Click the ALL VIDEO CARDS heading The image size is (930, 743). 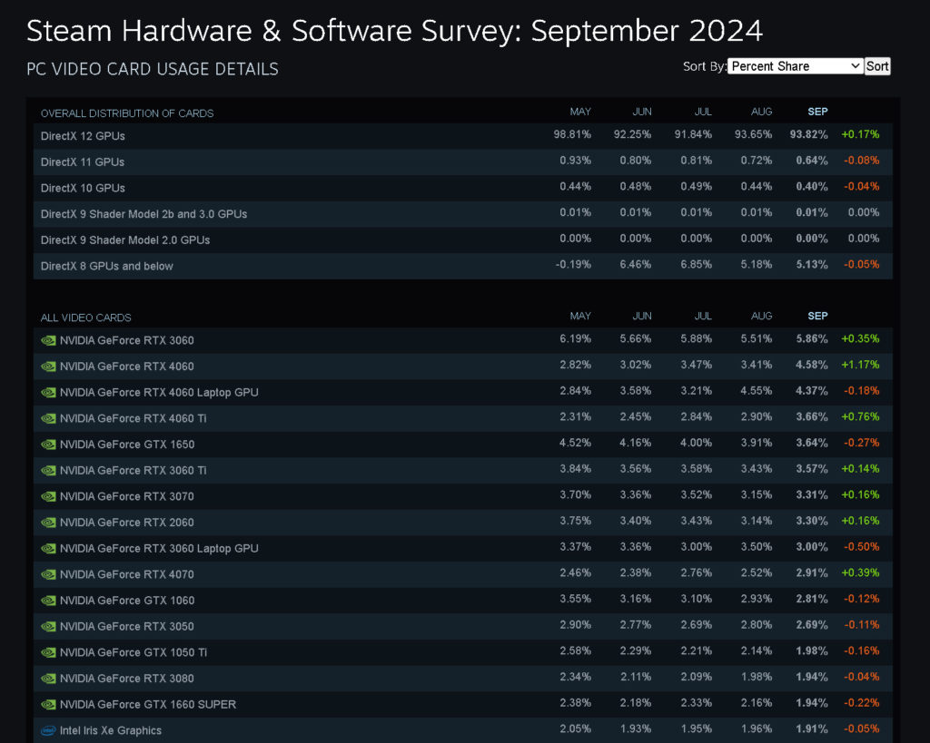point(86,318)
